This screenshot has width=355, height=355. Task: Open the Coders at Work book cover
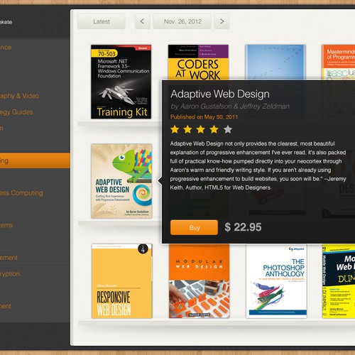pyautogui.click(x=198, y=62)
